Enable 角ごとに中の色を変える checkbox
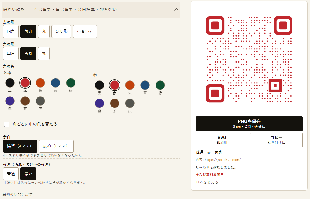The height and width of the screenshot is (199, 310). click(7, 124)
